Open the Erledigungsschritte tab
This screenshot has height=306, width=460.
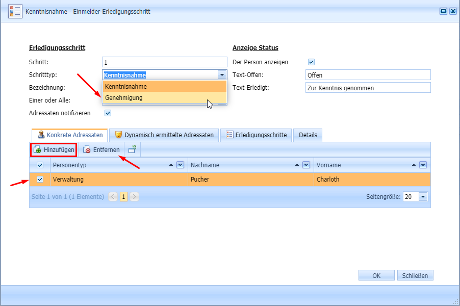(257, 135)
